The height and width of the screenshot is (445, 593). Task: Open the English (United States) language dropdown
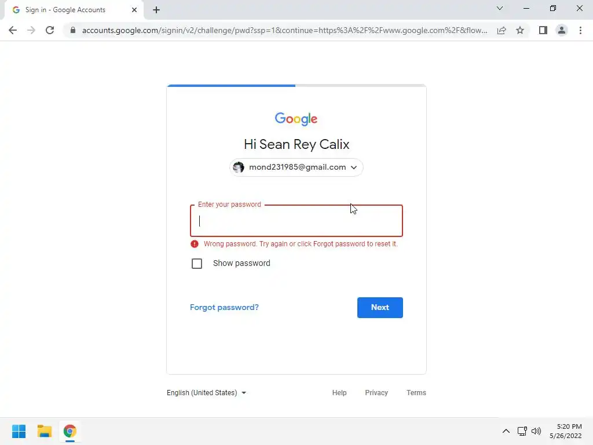tap(207, 393)
